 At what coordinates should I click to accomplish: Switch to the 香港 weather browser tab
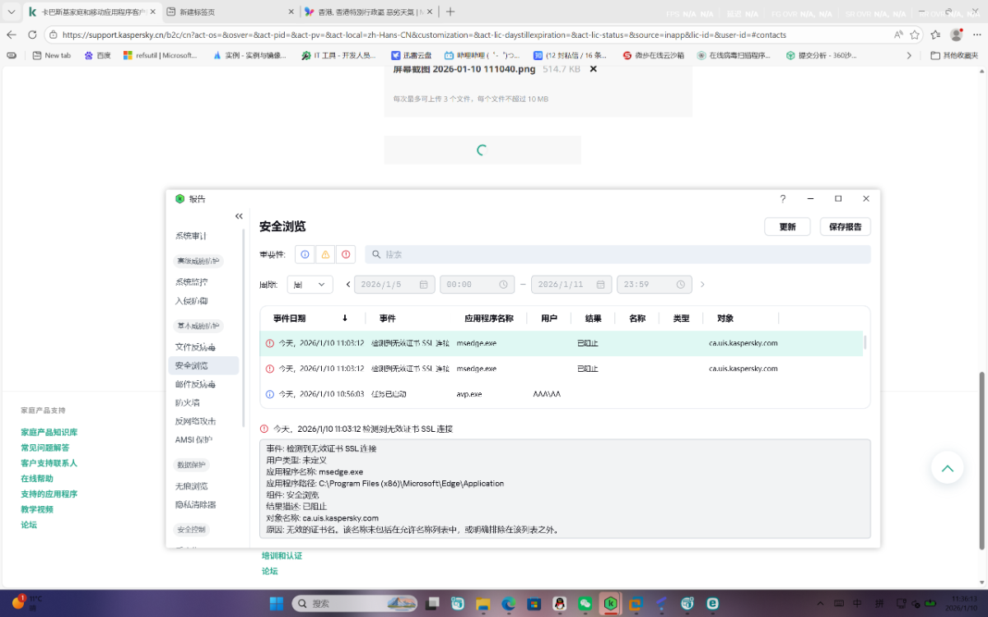point(367,12)
